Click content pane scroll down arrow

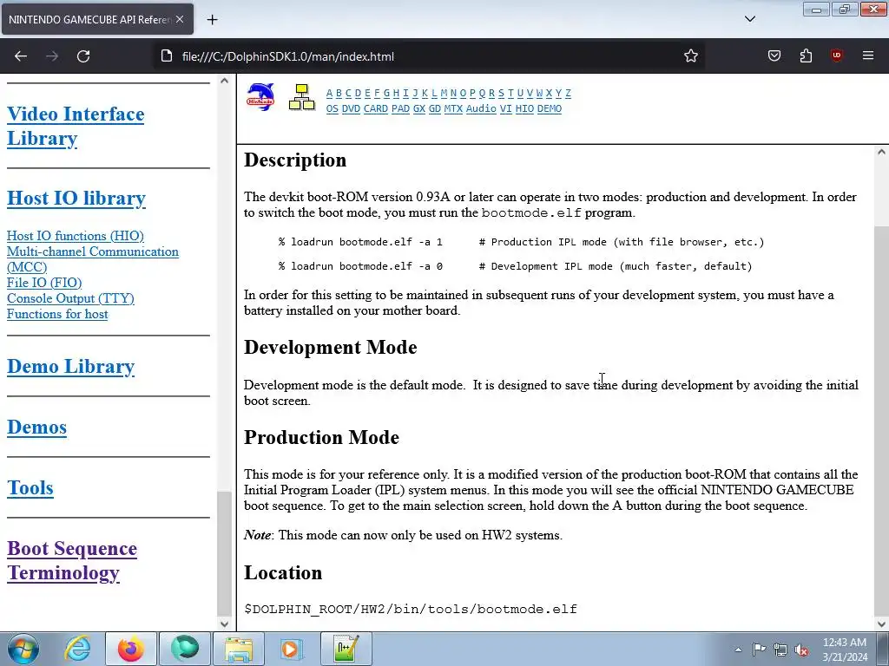(x=882, y=624)
